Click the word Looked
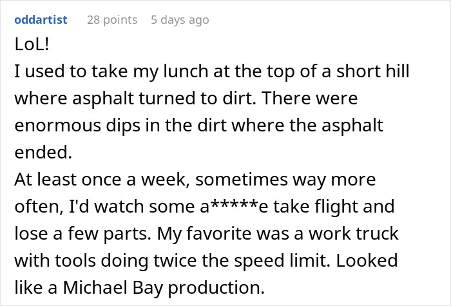 [x=367, y=260]
